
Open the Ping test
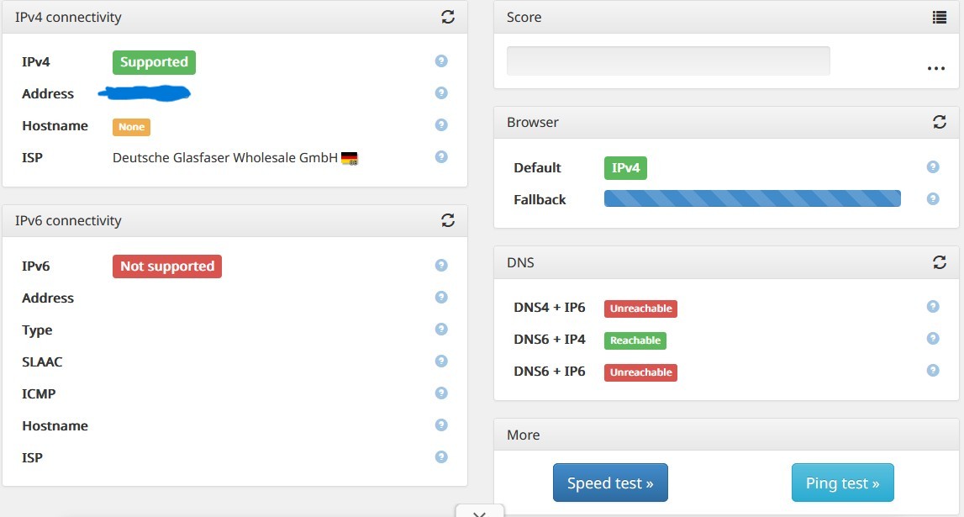click(x=842, y=483)
